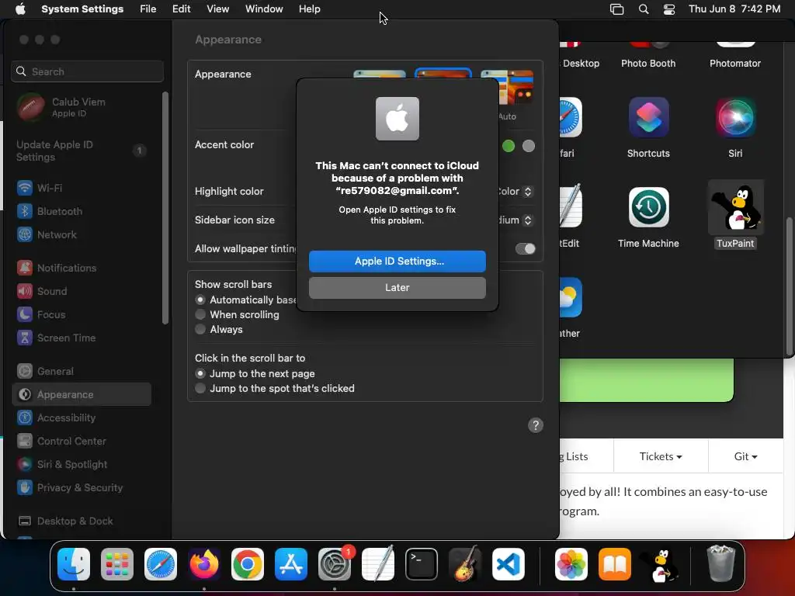Launch Firefox from the Dock

click(x=204, y=564)
